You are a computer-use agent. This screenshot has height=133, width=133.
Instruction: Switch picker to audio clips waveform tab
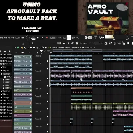[x=23, y=53]
